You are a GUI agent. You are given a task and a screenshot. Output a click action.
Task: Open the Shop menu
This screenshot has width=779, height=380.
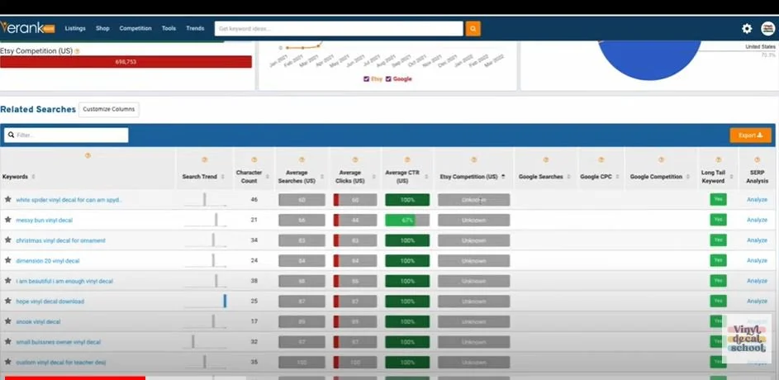click(x=102, y=29)
